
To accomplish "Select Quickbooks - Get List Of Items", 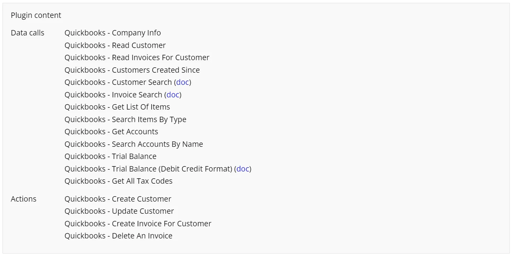I will (x=117, y=107).
